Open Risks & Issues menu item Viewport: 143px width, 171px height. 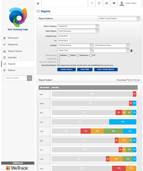18,51
